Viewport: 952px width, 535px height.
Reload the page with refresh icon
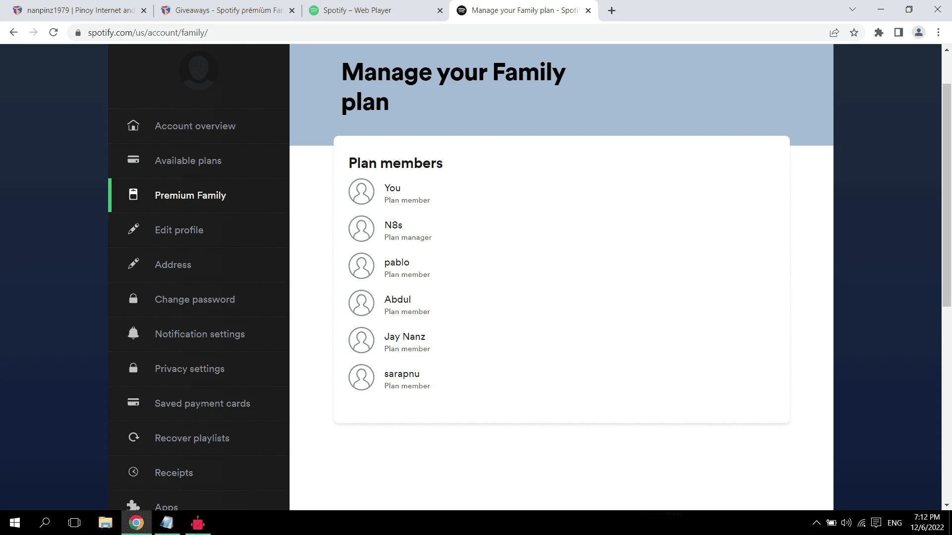54,33
